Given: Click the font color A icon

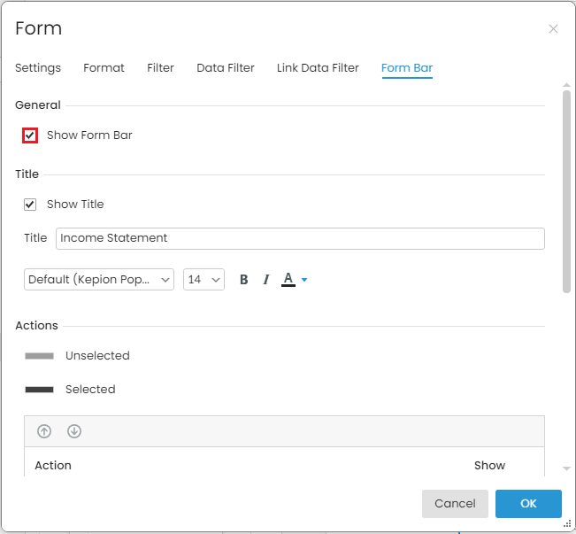Looking at the screenshot, I should [288, 280].
